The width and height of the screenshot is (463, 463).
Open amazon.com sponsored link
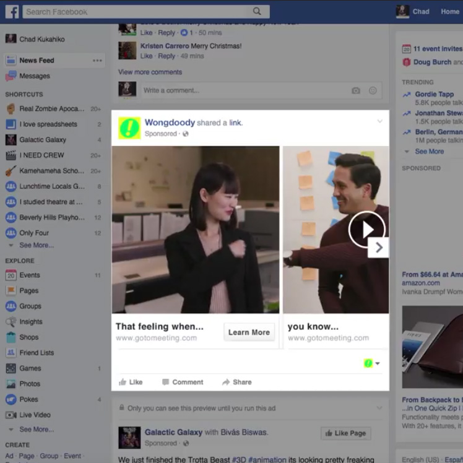pyautogui.click(x=420, y=283)
